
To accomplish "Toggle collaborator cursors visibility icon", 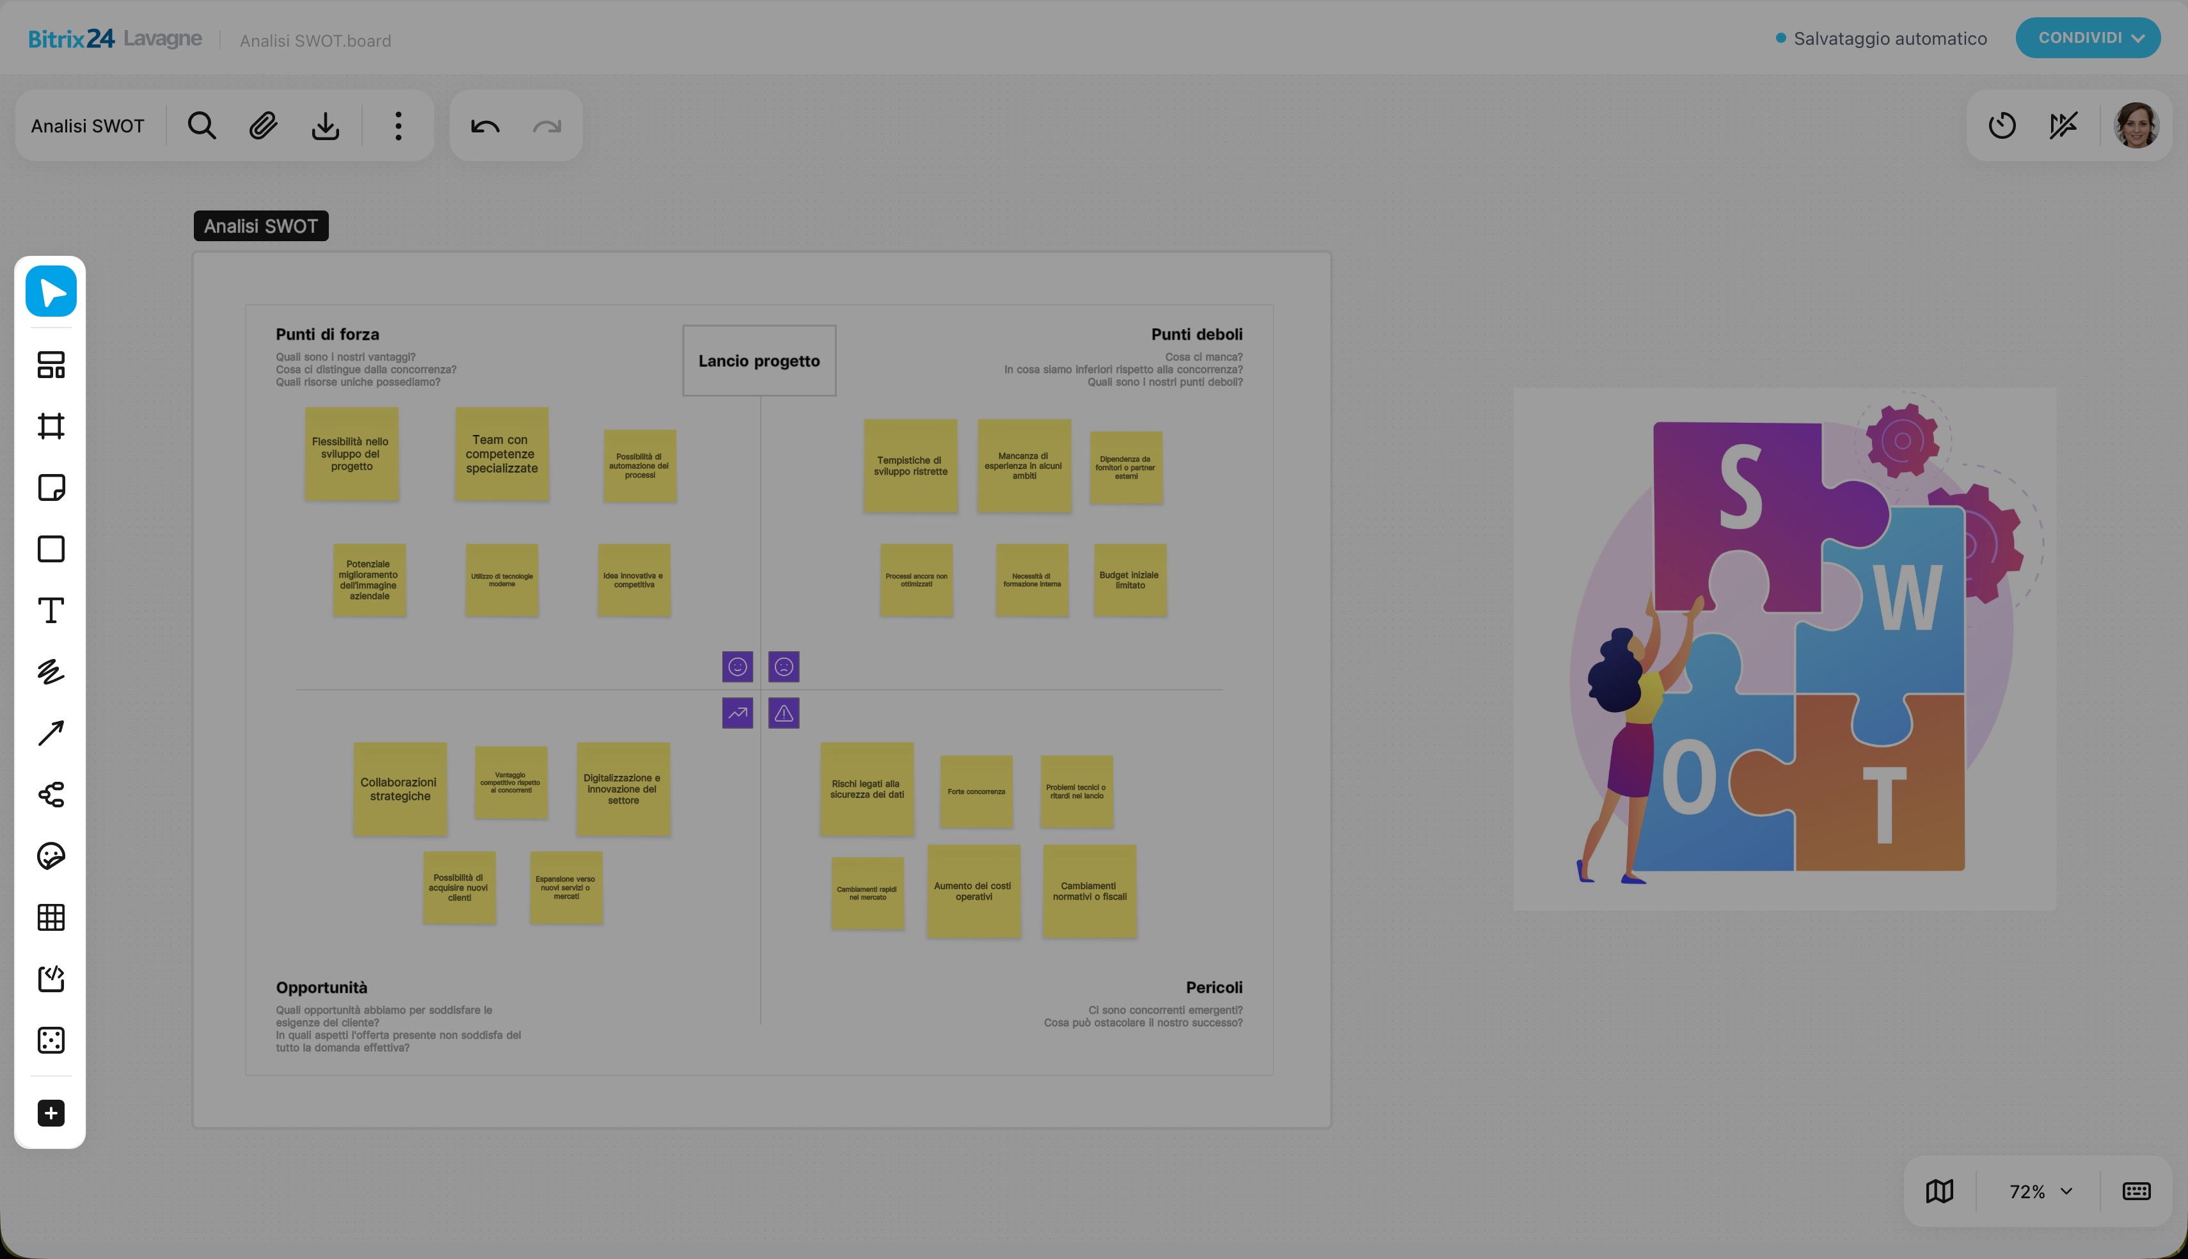I will pos(2063,125).
